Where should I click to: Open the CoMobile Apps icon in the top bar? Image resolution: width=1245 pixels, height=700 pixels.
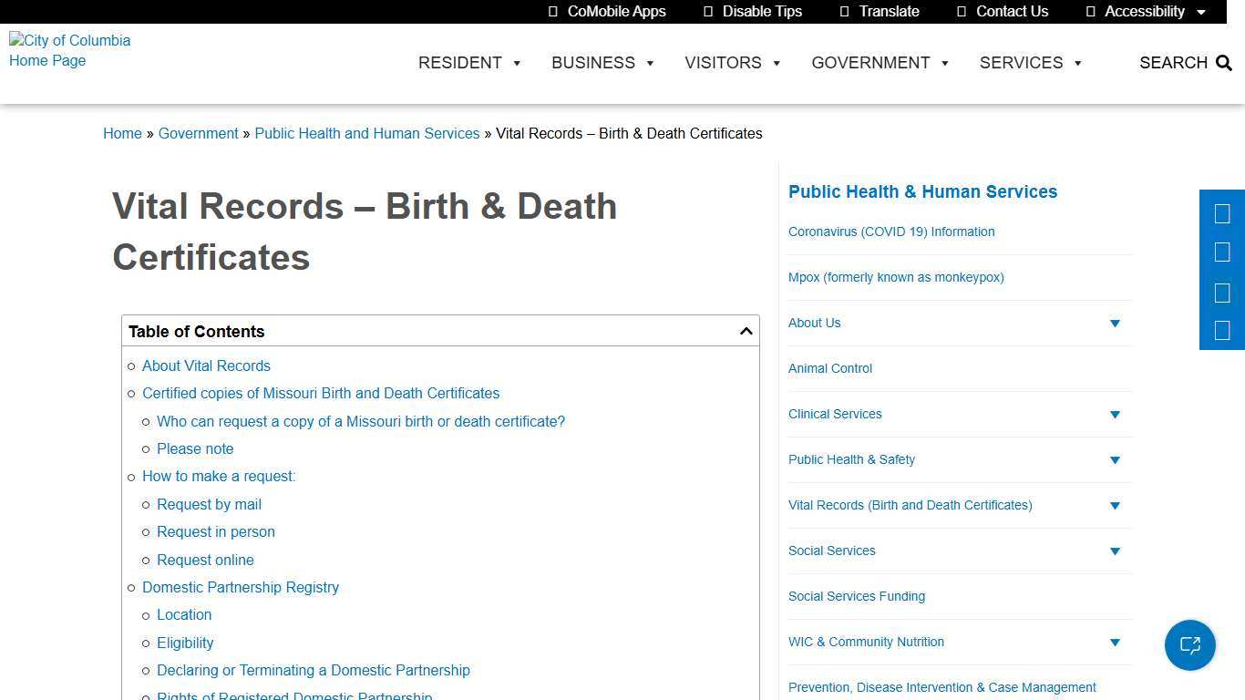click(554, 11)
